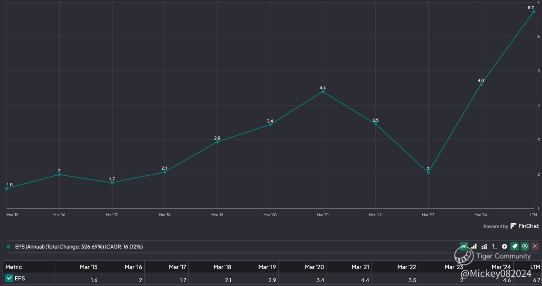Click the Mar '19 table column header
The image size is (542, 286).
pyautogui.click(x=267, y=267)
